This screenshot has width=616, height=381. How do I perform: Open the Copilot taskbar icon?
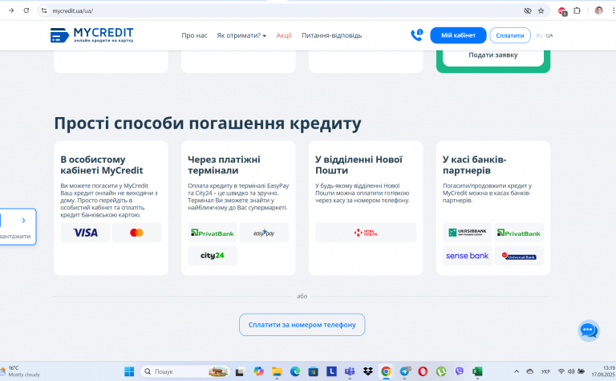pyautogui.click(x=258, y=371)
